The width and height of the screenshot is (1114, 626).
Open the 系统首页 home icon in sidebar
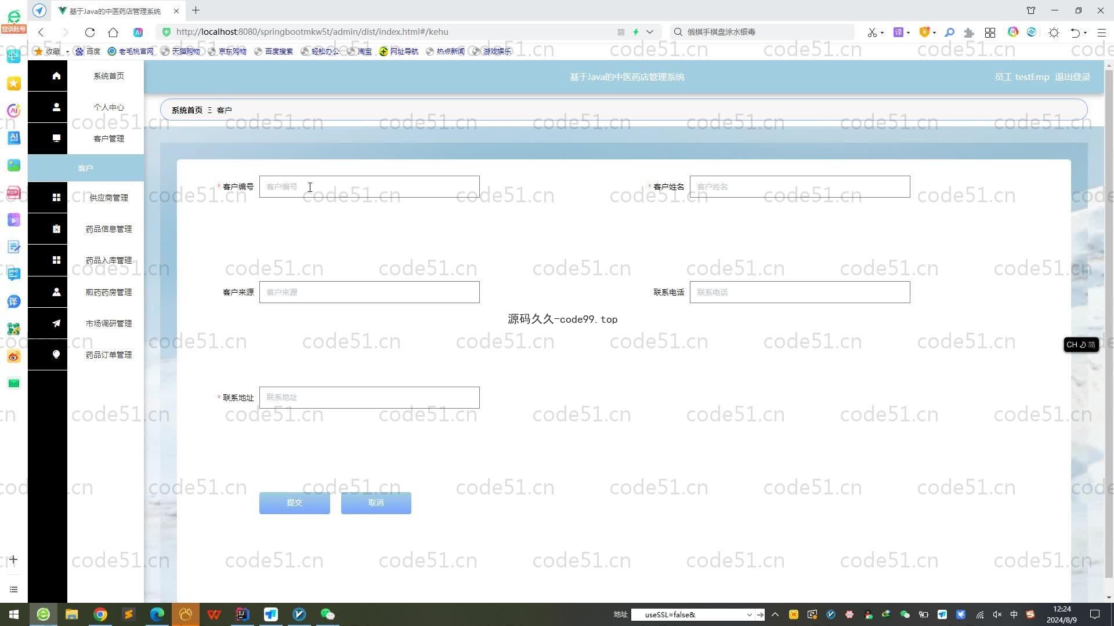pos(56,76)
